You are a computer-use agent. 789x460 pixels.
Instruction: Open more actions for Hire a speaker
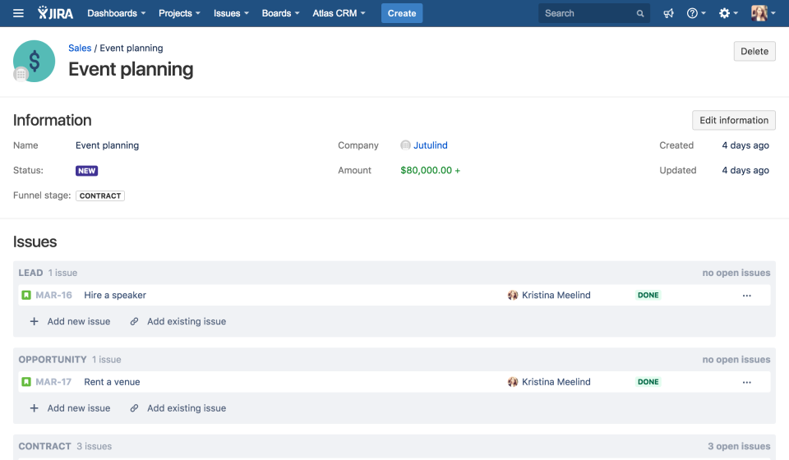point(747,296)
